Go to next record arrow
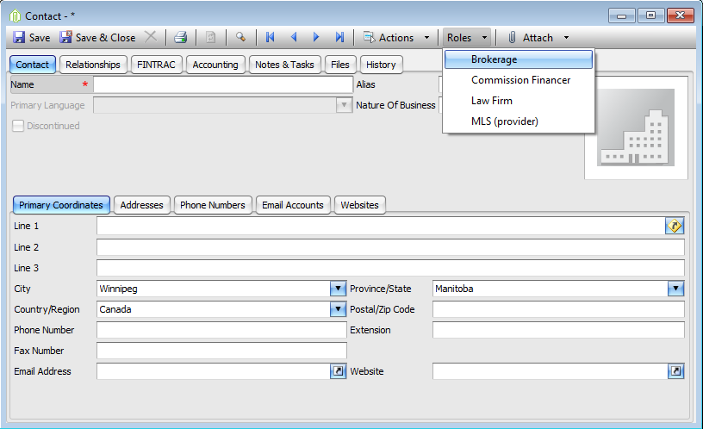703x429 pixels. click(316, 37)
